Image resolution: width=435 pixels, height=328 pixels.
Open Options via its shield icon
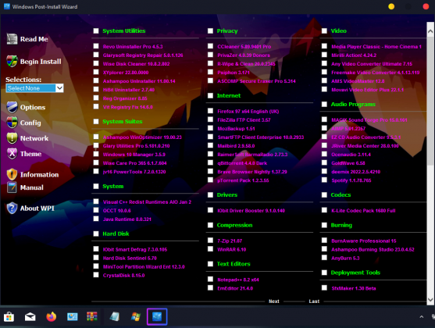12,107
